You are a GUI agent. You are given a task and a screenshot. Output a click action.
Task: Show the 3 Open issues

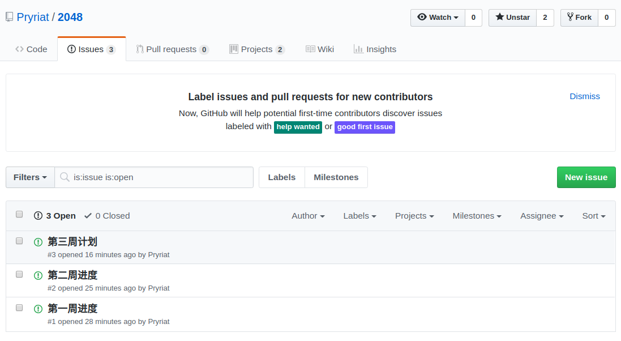pos(55,216)
